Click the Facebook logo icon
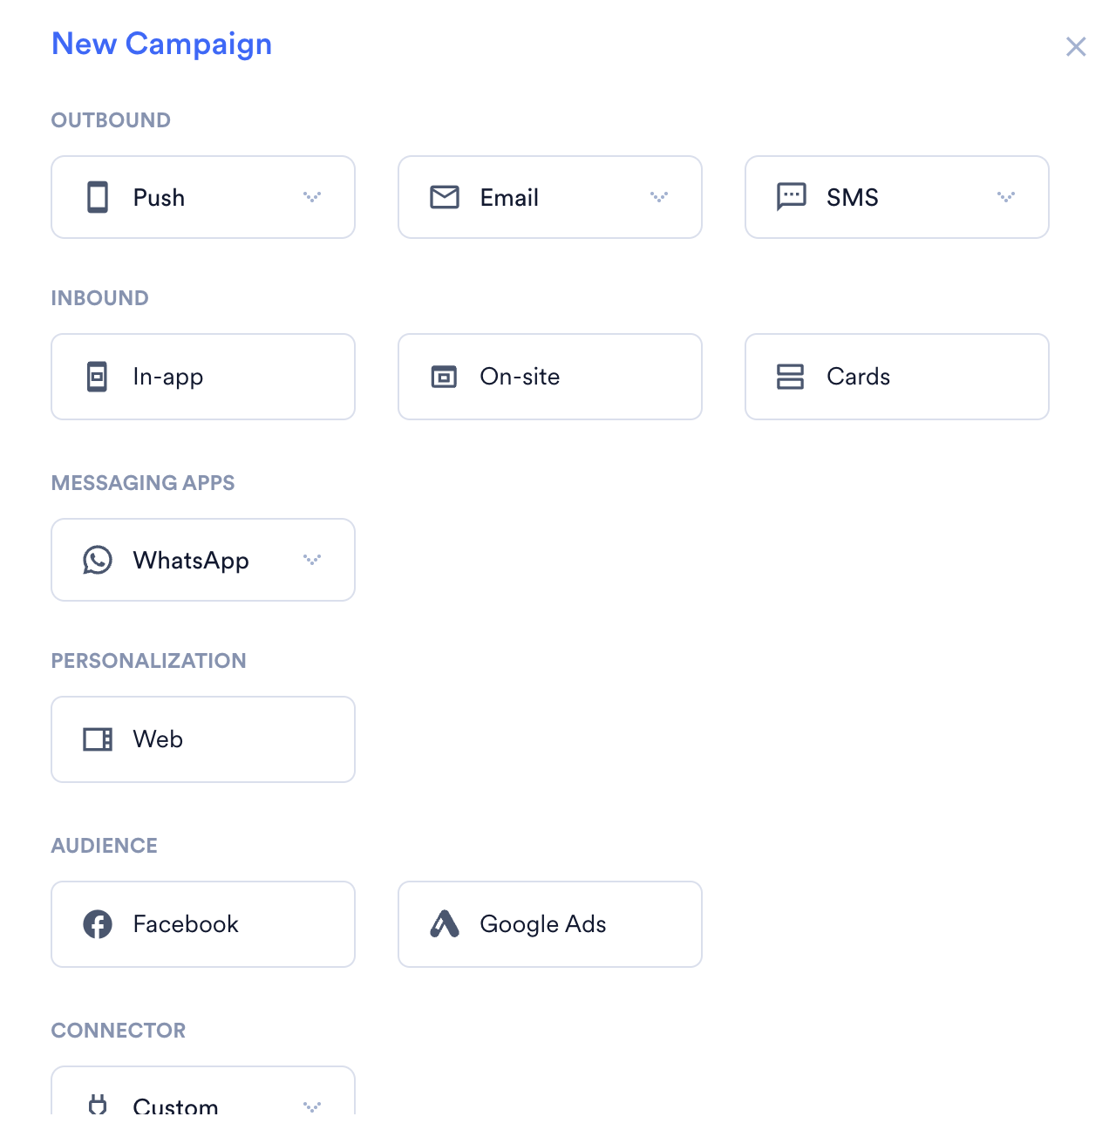Viewport: 1109px width, 1137px height. (98, 924)
